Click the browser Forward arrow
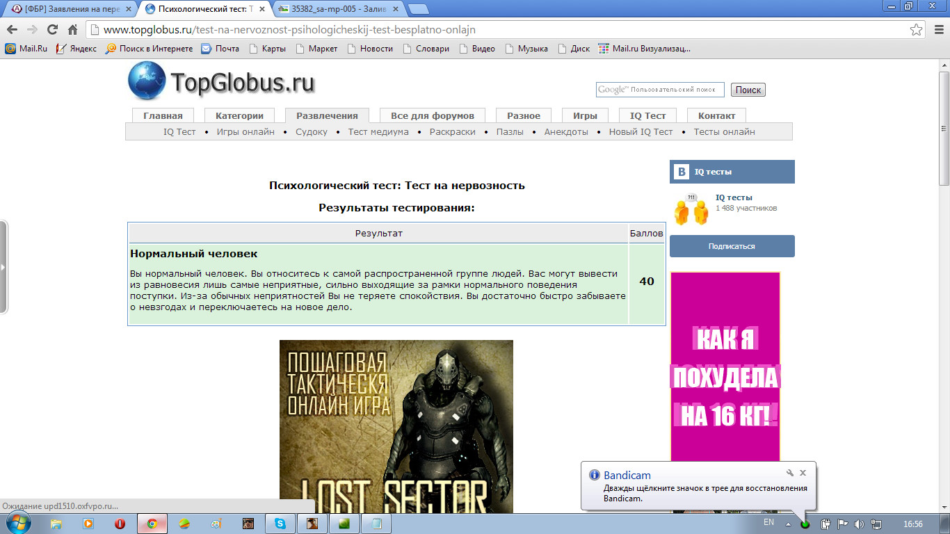950x534 pixels. pyautogui.click(x=32, y=30)
